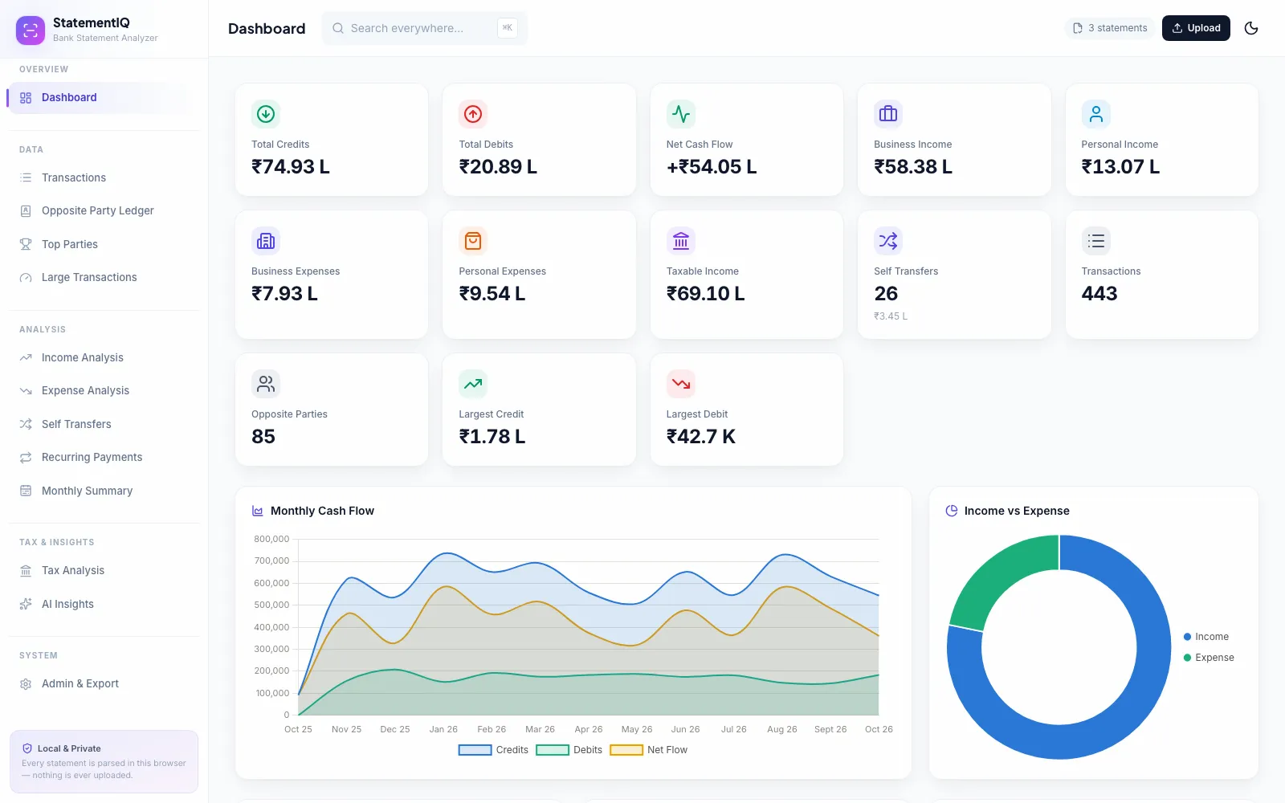The image size is (1285, 803).
Task: Click the ₹42.7 K Largest Debit value
Action: (701, 436)
